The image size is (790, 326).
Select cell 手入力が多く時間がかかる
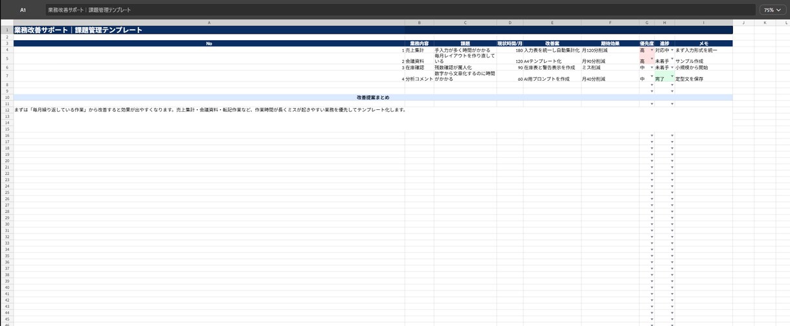pos(465,50)
